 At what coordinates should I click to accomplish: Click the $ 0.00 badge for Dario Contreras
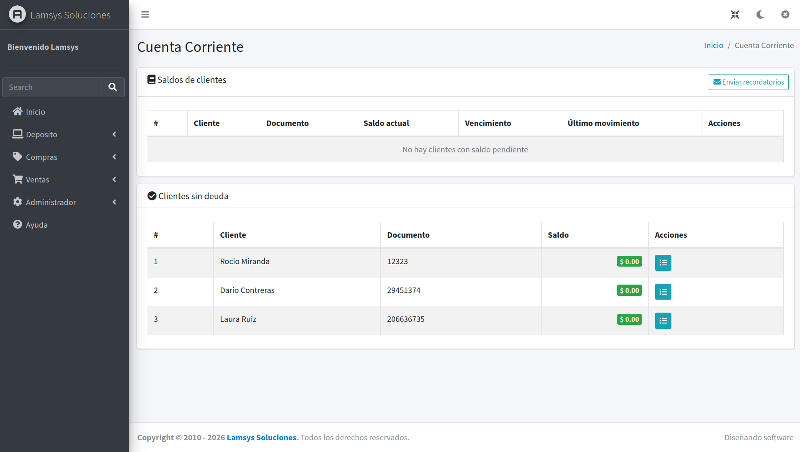click(630, 290)
